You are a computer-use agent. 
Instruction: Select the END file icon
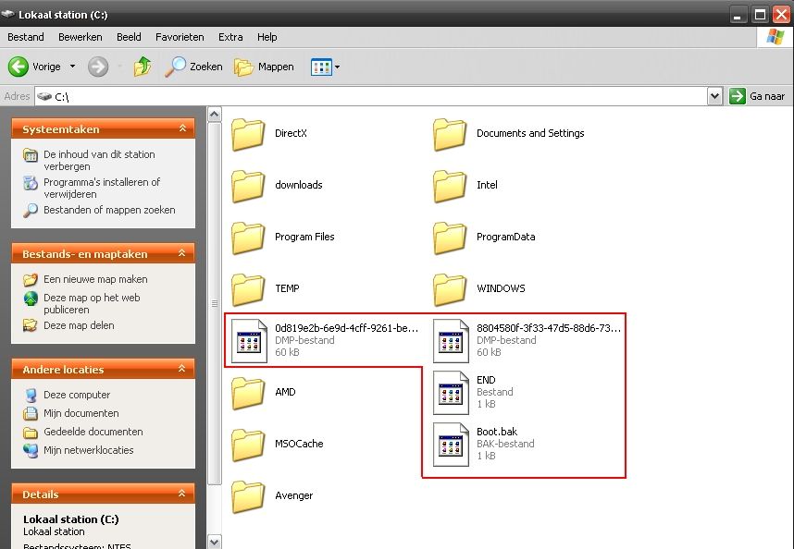[452, 392]
